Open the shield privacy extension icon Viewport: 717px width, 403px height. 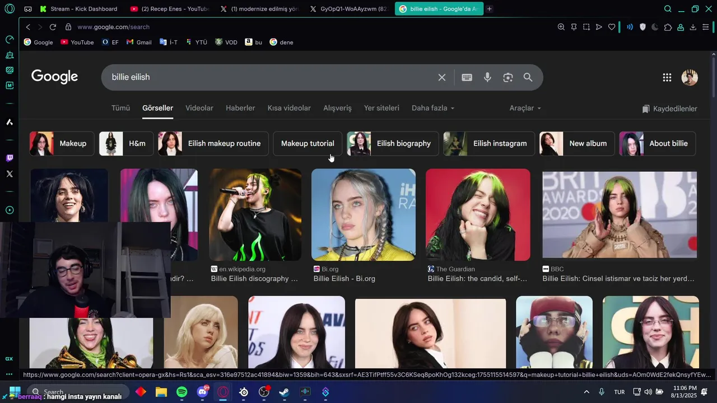(642, 27)
